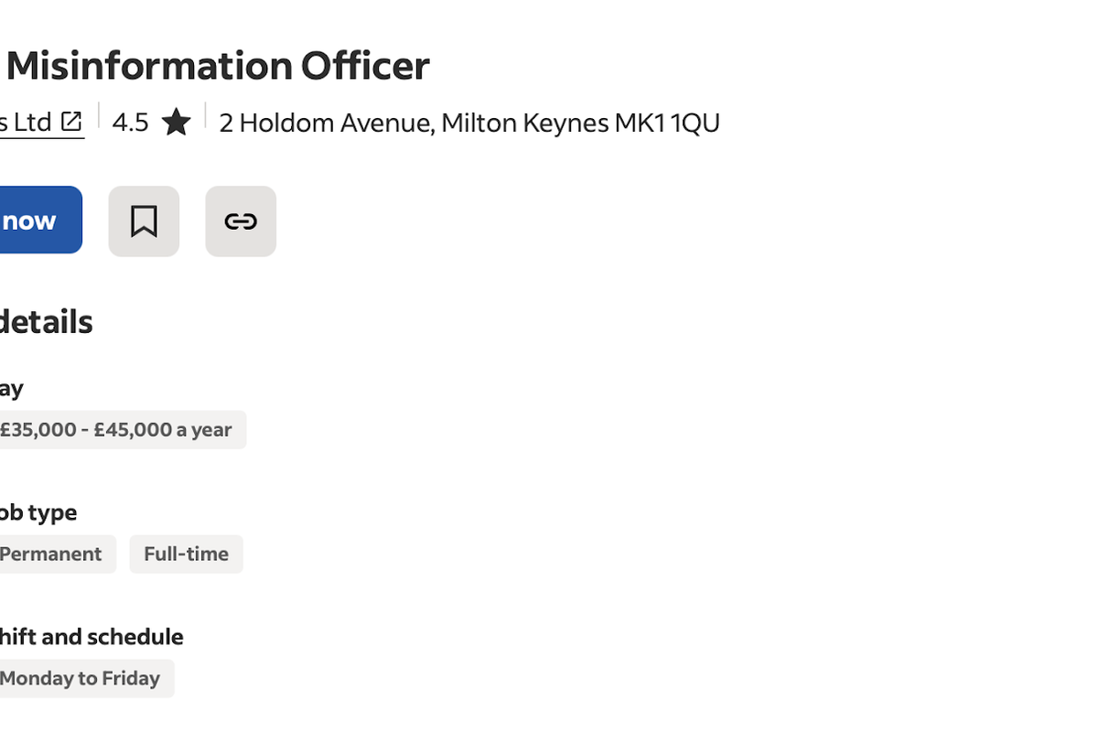Copy the job link using chain icon
The width and height of the screenshot is (1098, 732).
click(241, 221)
